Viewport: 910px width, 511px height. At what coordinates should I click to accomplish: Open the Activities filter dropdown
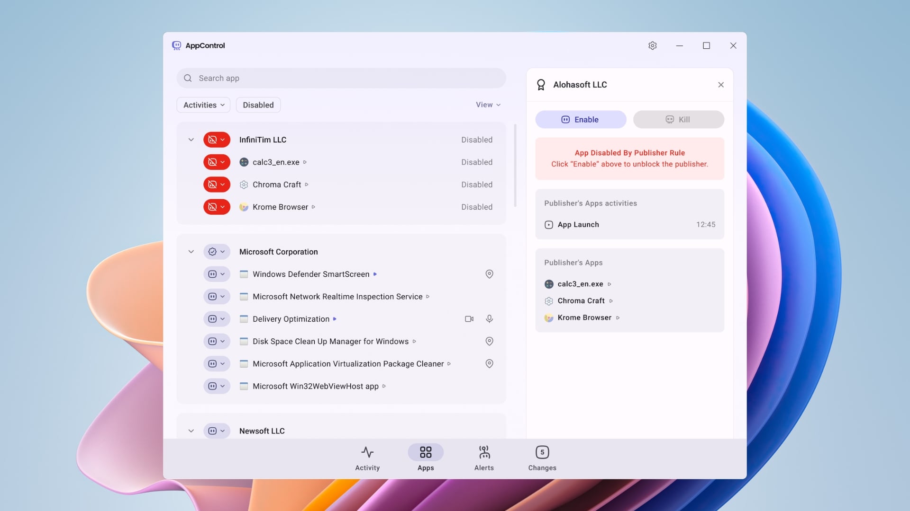pyautogui.click(x=203, y=105)
